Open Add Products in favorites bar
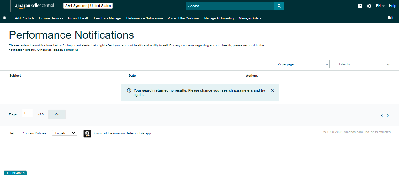399x175 pixels. point(25,18)
